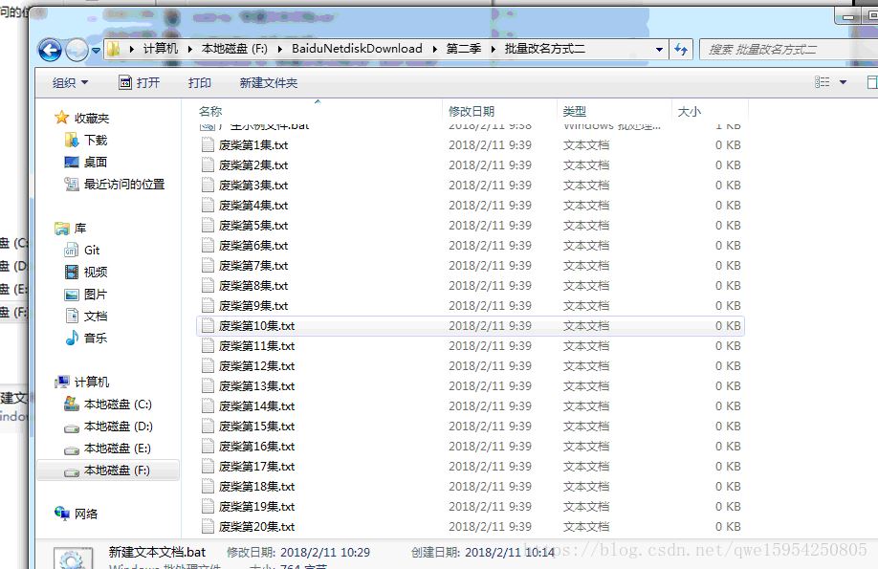This screenshot has height=569, width=878.
Task: Click the 打印 toolbar button
Action: (x=199, y=83)
